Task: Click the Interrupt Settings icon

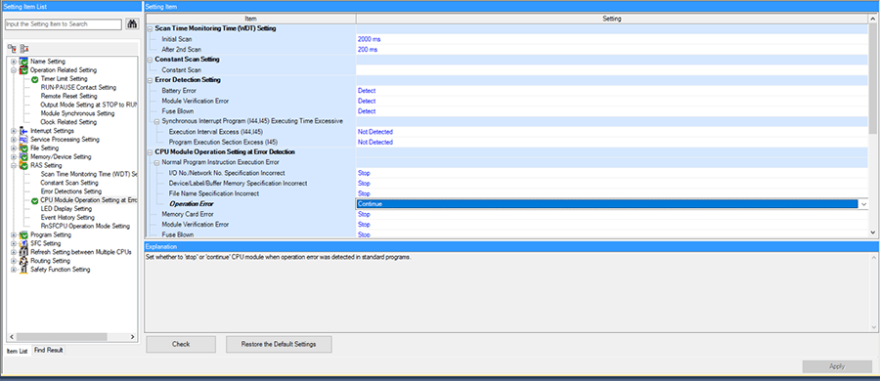Action: 23,131
